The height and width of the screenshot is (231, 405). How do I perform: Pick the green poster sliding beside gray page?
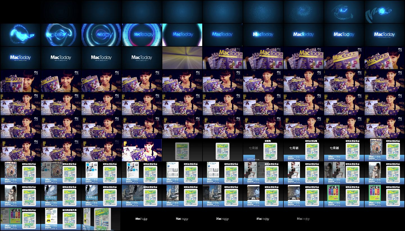click(21, 219)
